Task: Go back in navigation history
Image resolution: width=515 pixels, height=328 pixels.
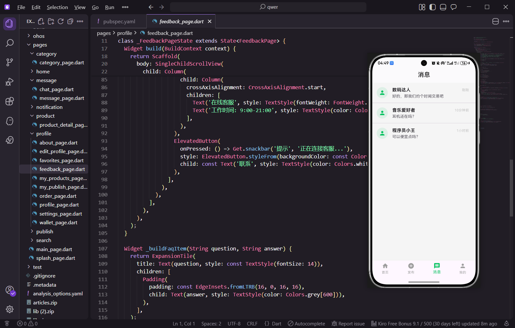Action: (x=151, y=7)
